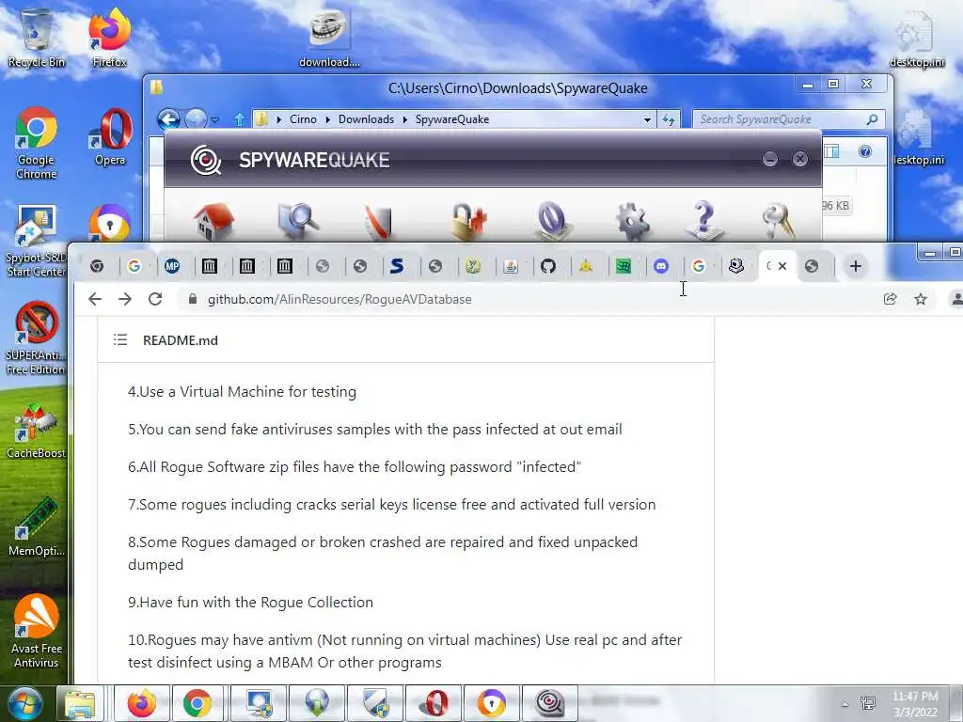
Task: Click SpywareQuake in Explorer breadcrumb
Action: [452, 119]
